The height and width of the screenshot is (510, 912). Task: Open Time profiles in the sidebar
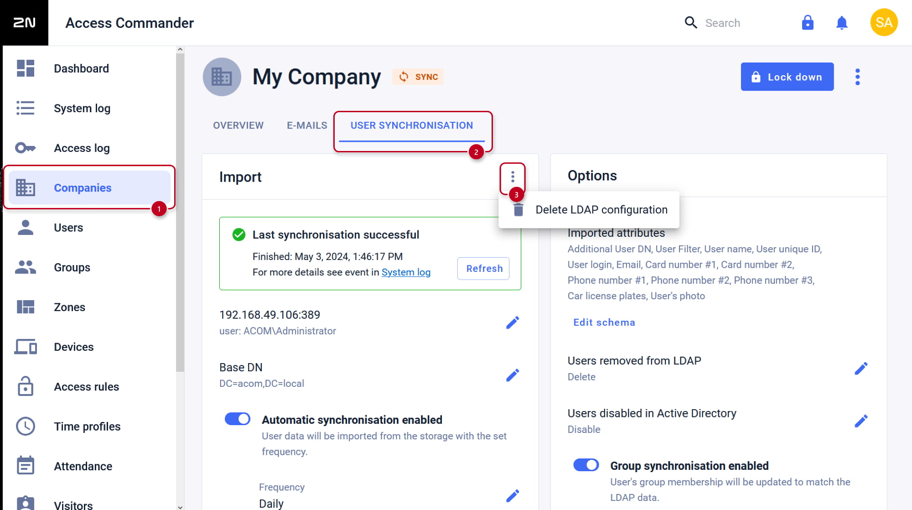[x=89, y=426]
